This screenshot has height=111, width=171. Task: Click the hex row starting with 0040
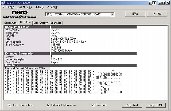(x=63, y=83)
